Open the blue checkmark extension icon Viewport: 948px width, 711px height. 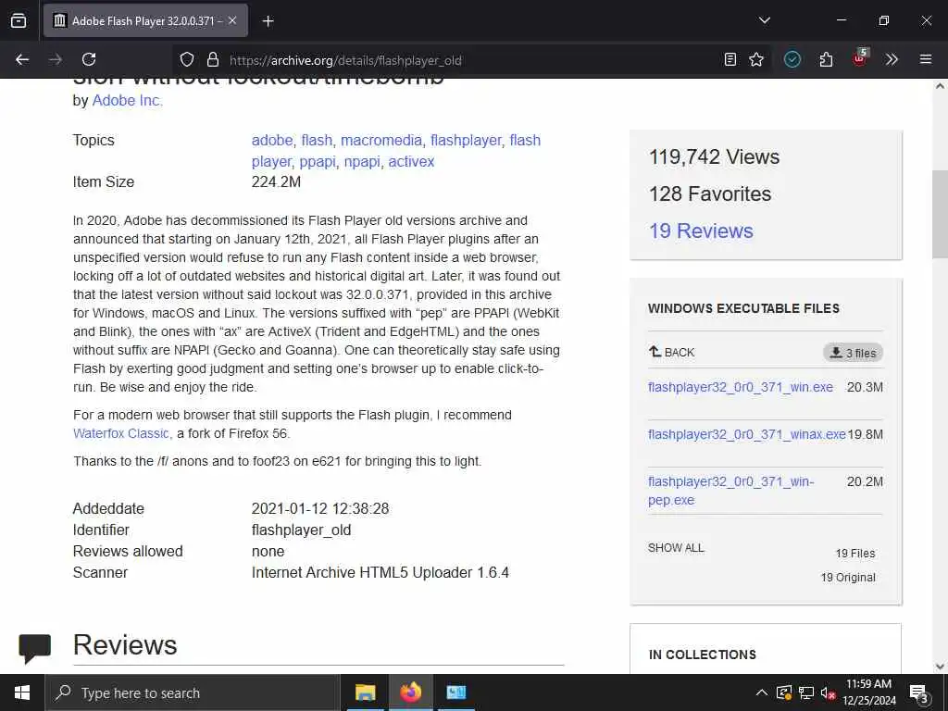[x=792, y=59]
